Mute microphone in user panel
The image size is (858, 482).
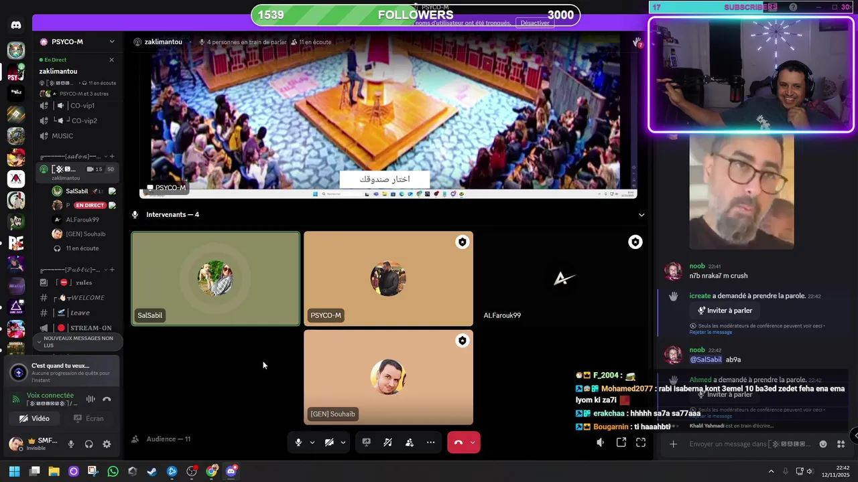[x=71, y=444]
